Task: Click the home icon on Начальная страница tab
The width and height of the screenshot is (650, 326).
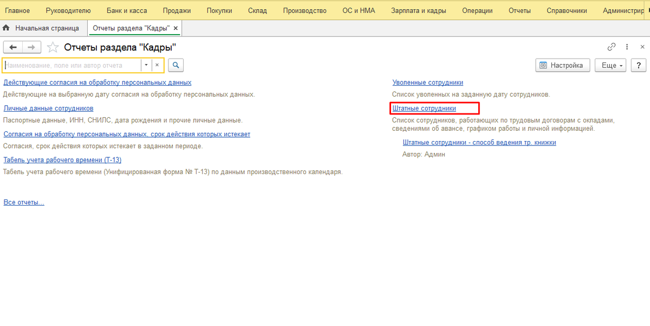Action: [6, 28]
